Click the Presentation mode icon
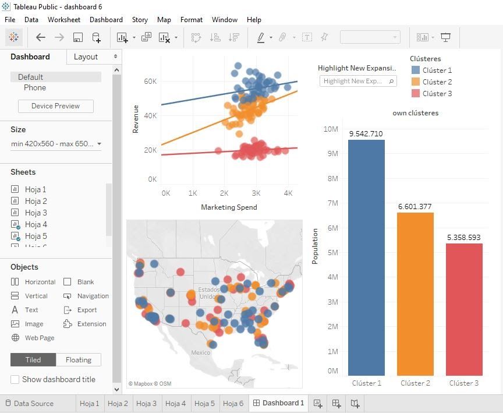 coord(446,37)
